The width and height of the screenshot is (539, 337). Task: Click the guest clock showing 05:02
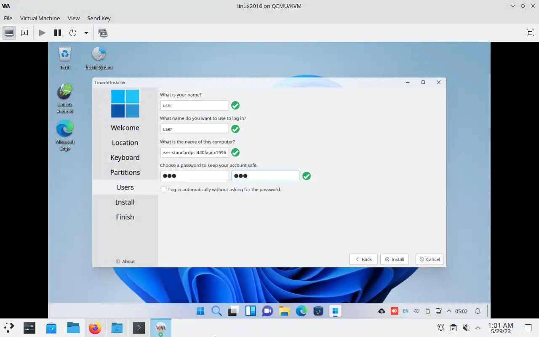(x=462, y=311)
